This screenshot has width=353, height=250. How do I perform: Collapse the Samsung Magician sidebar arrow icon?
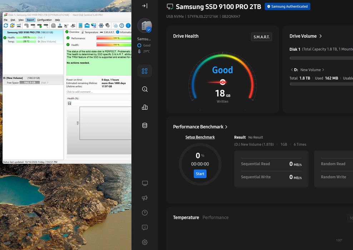145,6
